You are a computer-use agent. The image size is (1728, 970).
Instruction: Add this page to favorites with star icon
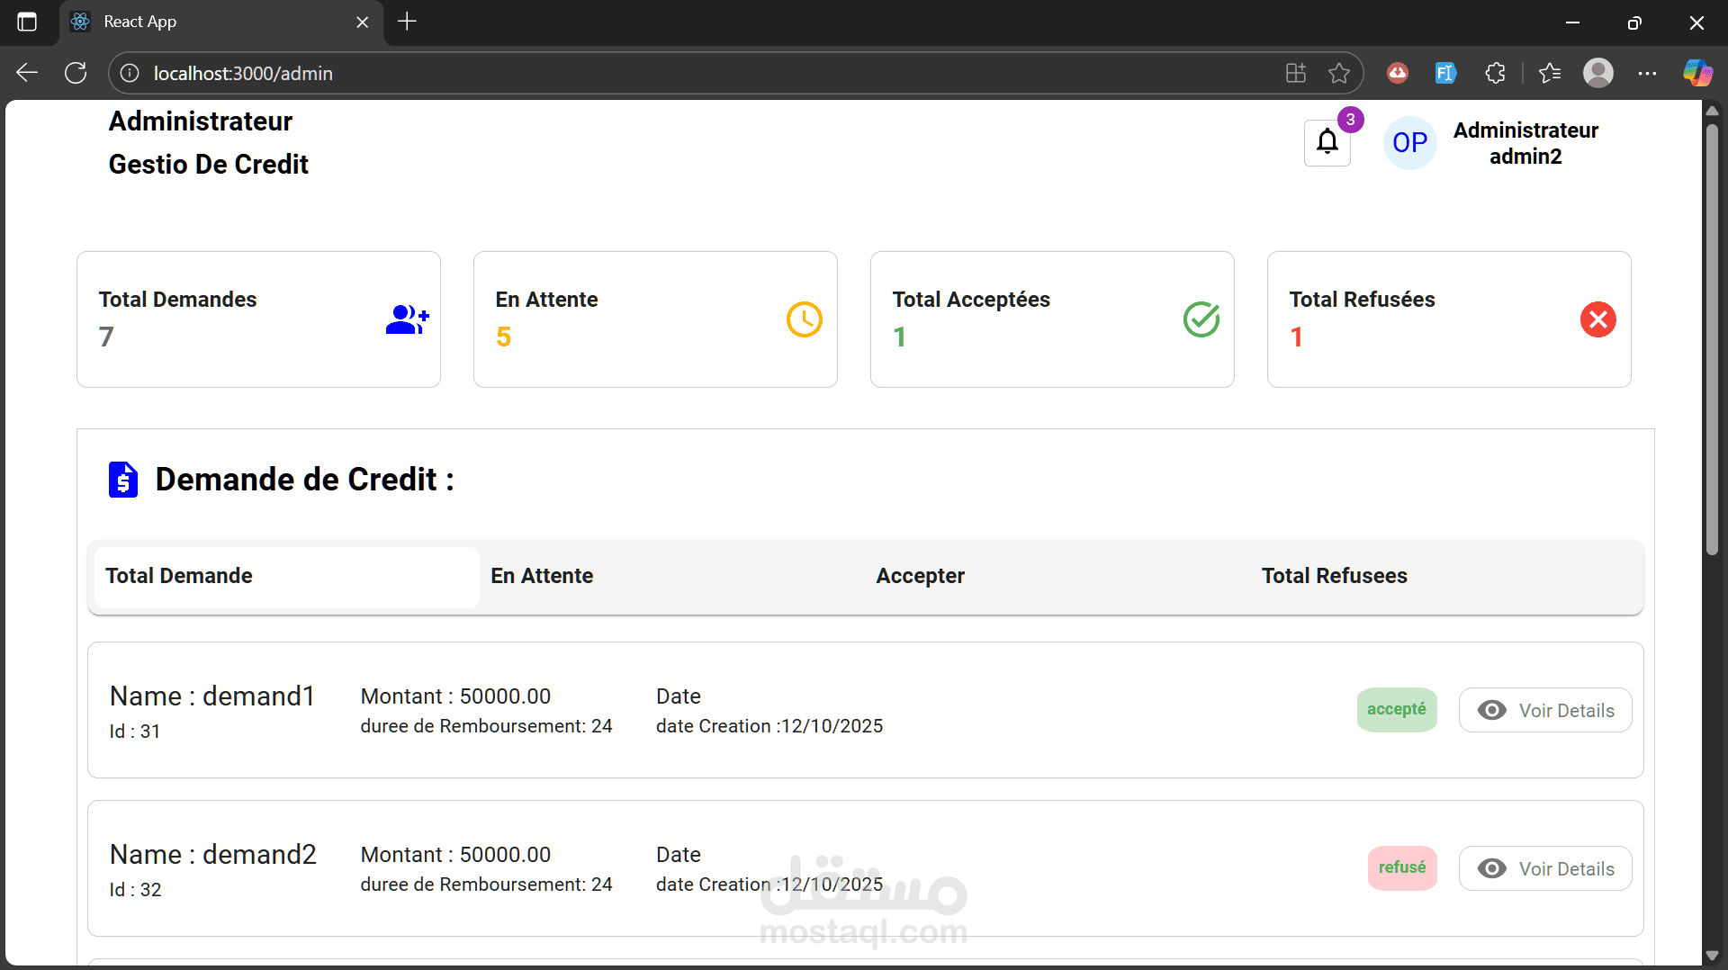(x=1339, y=73)
